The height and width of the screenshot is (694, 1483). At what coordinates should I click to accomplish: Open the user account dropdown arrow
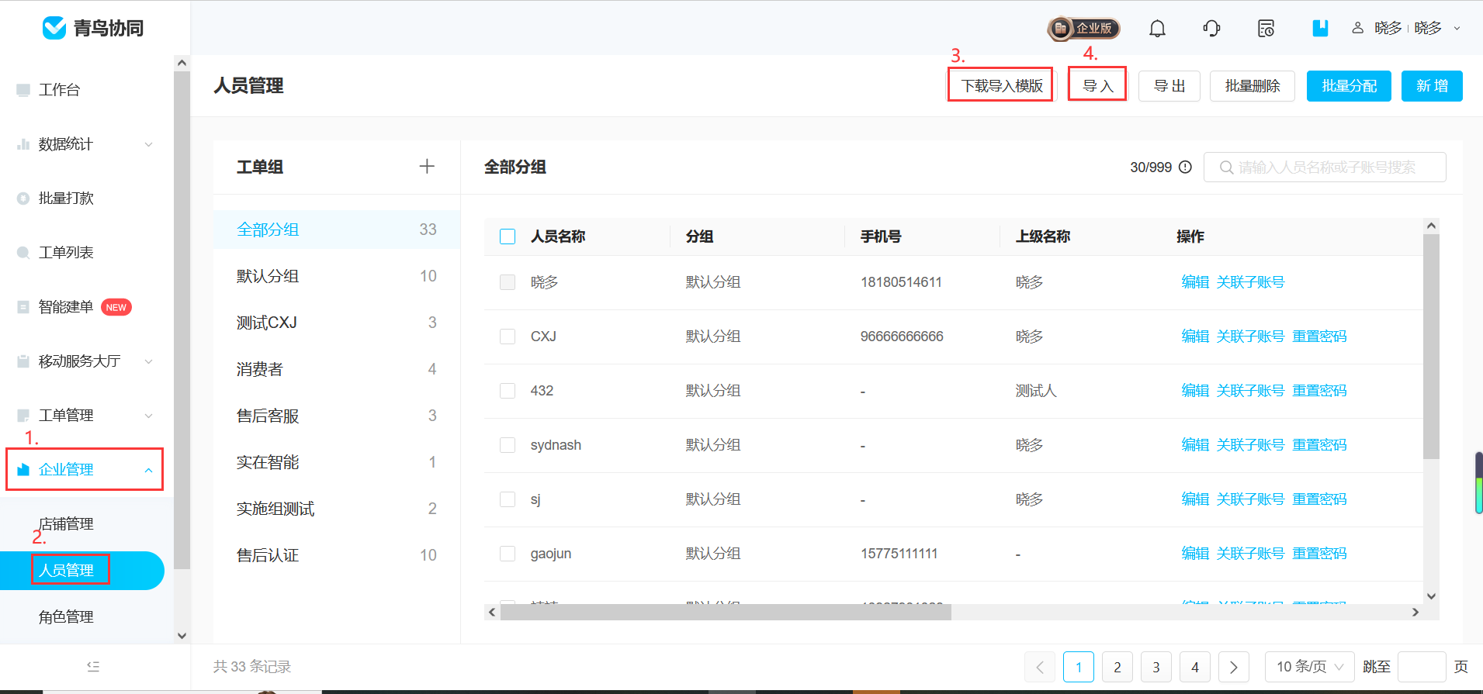tap(1457, 29)
